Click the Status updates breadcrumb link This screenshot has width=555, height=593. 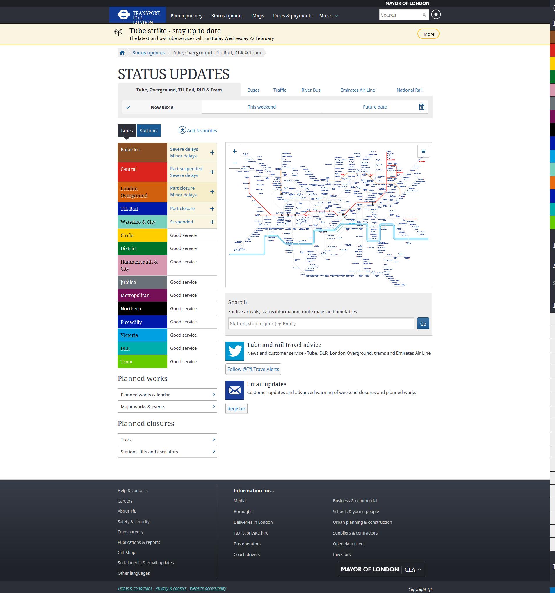[x=148, y=53]
